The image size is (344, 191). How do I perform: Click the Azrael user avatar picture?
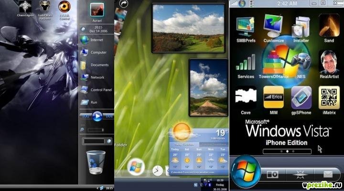(97, 10)
